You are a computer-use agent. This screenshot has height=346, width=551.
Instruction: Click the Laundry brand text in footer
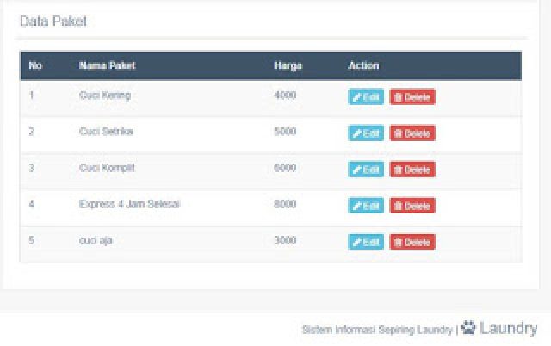[x=509, y=329]
